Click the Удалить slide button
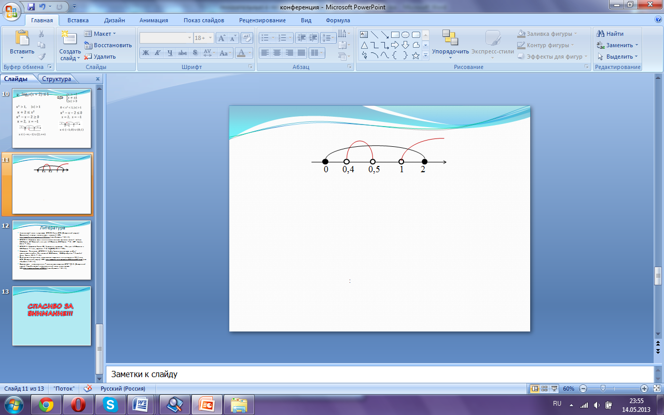664x415 pixels. coord(101,57)
